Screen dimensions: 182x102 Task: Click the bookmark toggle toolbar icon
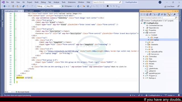pos(107,6)
